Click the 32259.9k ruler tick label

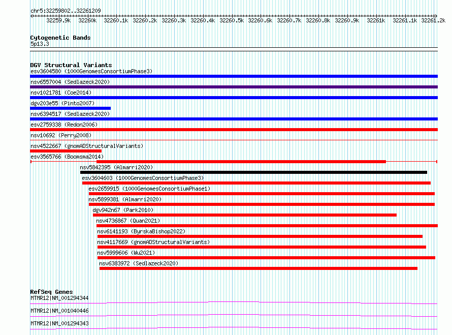(58, 20)
